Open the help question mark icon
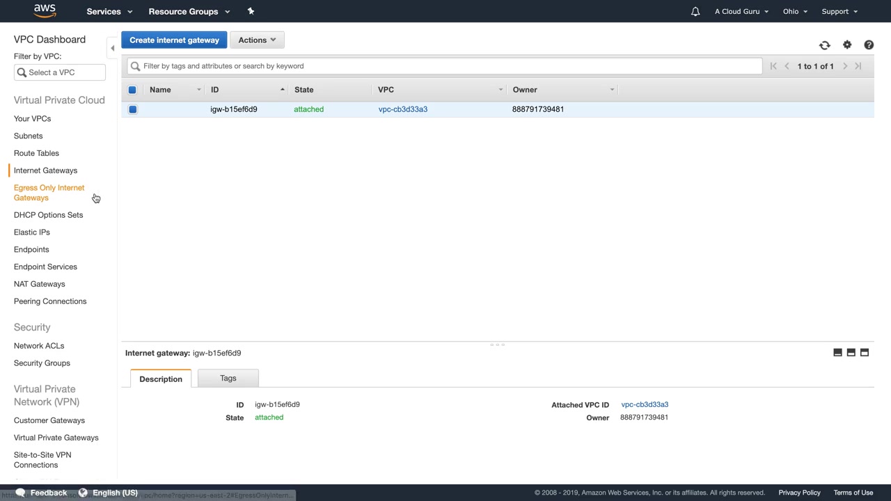 point(869,45)
